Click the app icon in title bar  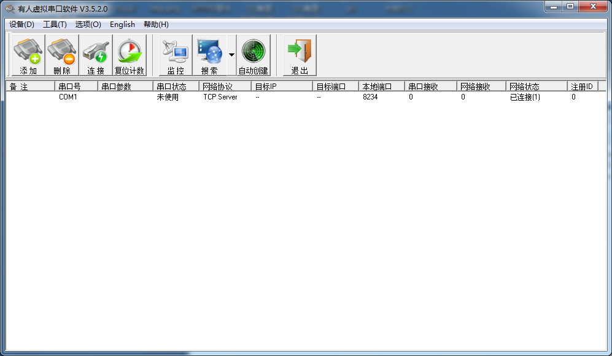(x=10, y=9)
